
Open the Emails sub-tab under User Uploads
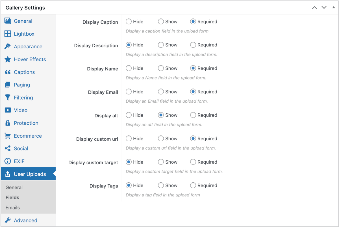click(x=13, y=207)
